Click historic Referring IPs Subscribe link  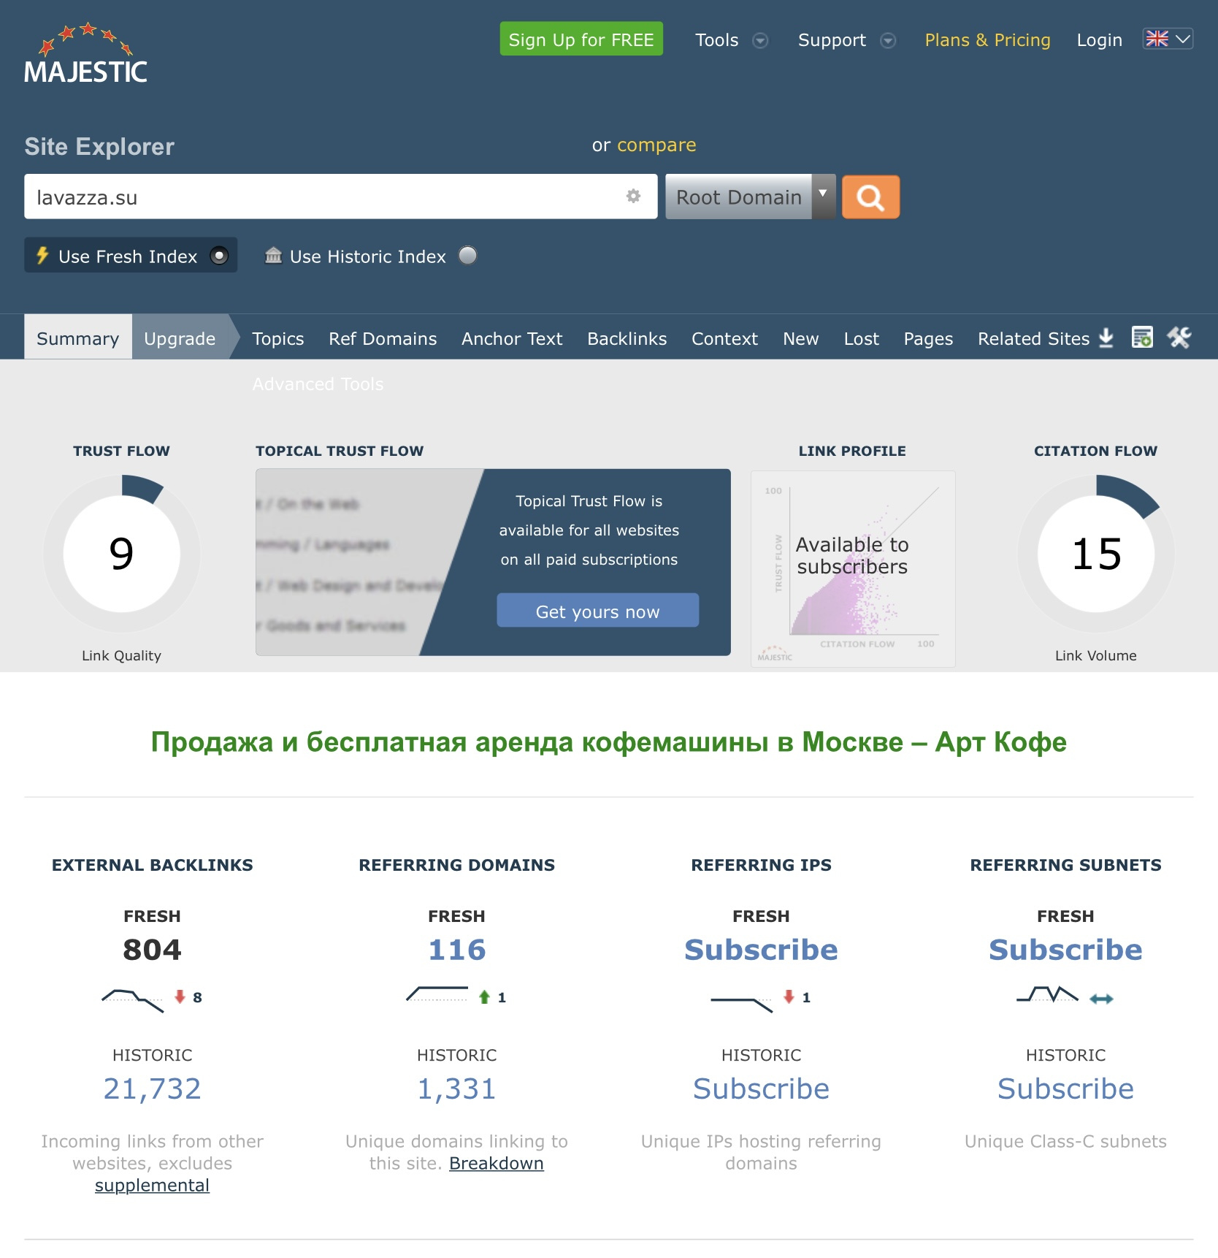(761, 1089)
